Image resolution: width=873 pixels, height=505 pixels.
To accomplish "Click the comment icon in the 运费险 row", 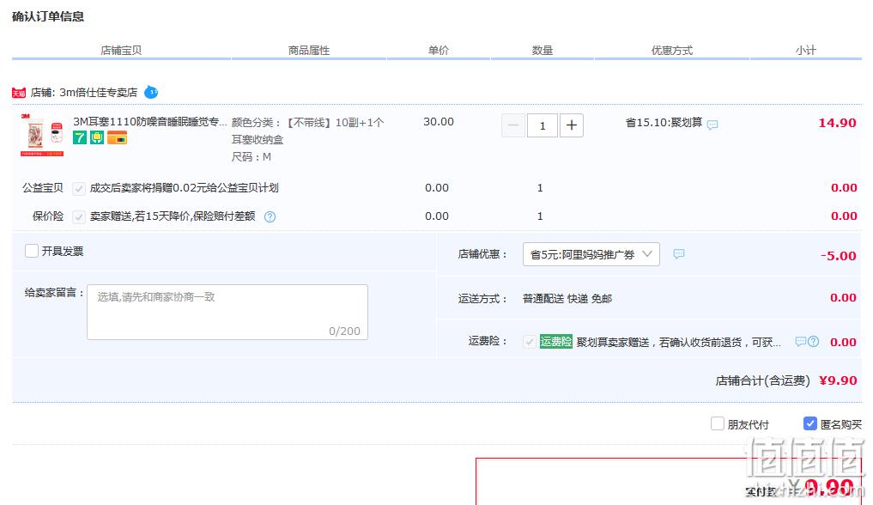I will pyautogui.click(x=800, y=341).
